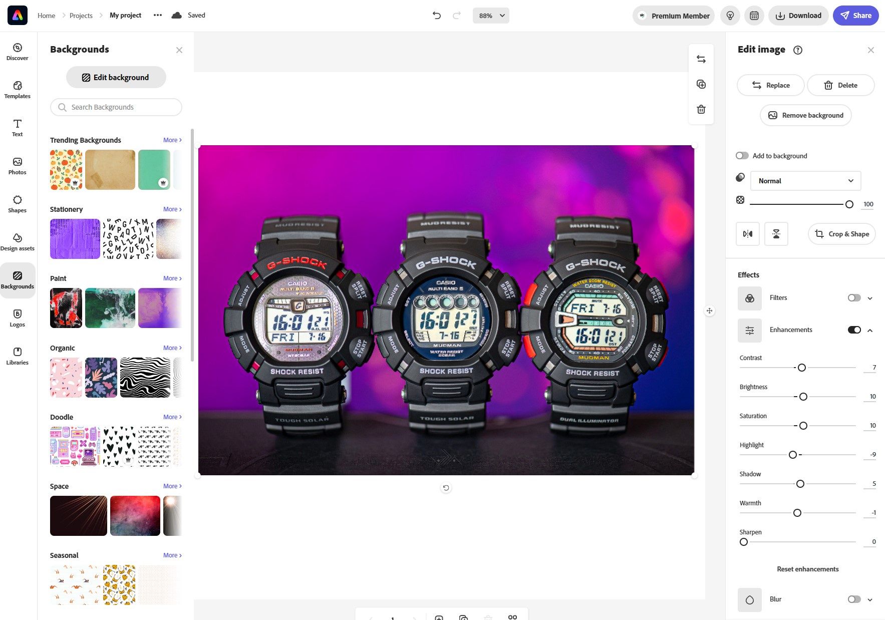Disable the Enhancements toggle
Viewport: 885px width, 620px height.
(x=854, y=330)
